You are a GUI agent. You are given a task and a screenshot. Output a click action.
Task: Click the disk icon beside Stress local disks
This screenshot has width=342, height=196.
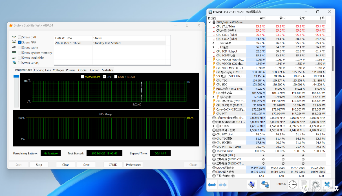point(14,58)
